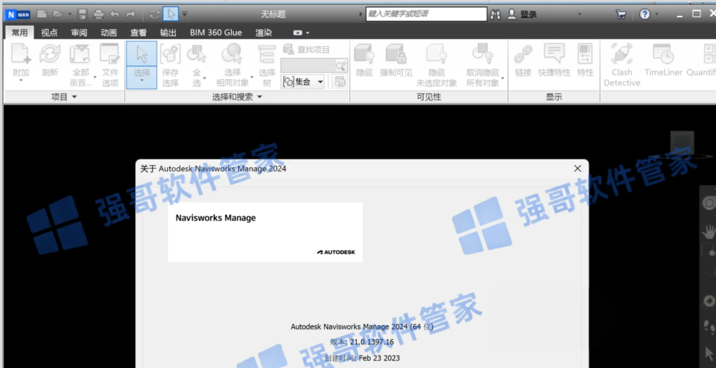This screenshot has height=368, width=716.
Task: Click the Refresh icon in quick-access toolbar
Action: pyautogui.click(x=155, y=15)
